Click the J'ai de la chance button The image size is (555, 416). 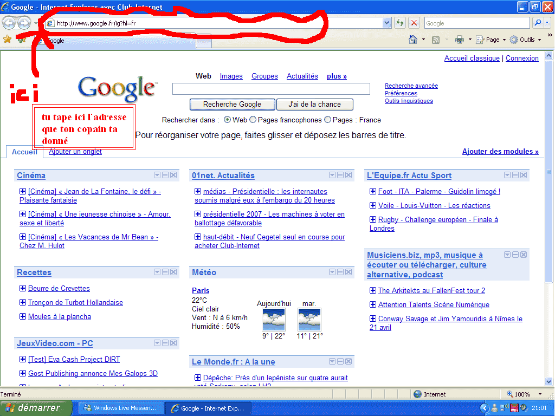coord(315,105)
